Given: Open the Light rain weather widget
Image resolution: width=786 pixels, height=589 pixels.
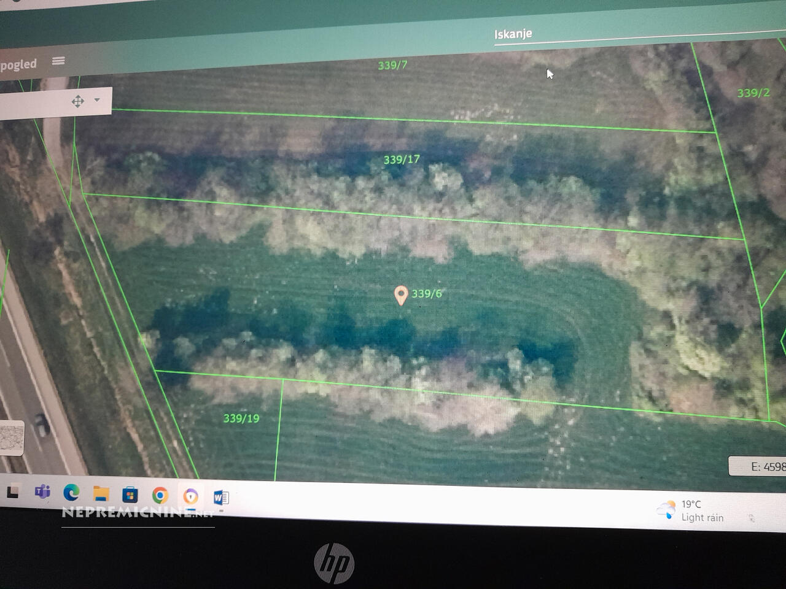Looking at the screenshot, I should pos(691,511).
